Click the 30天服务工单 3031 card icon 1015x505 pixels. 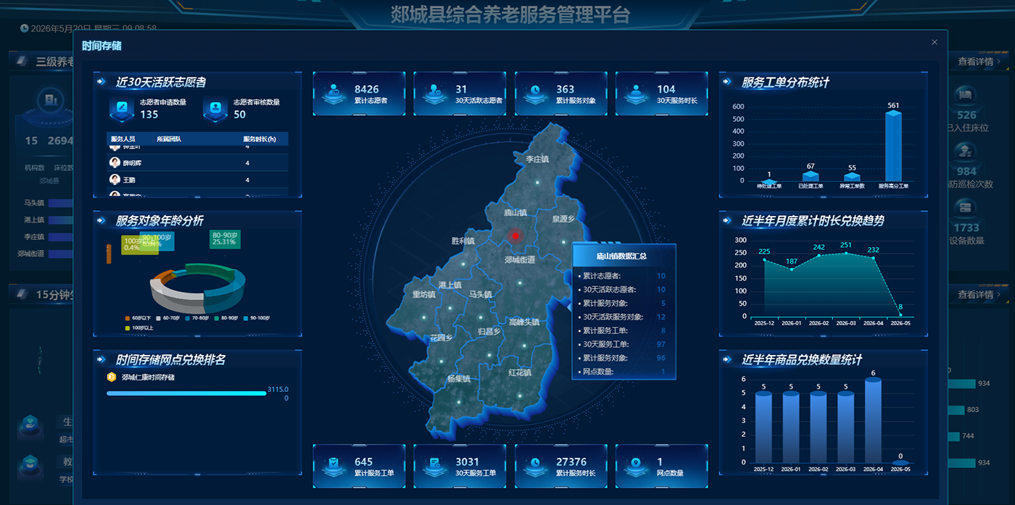[x=435, y=467]
